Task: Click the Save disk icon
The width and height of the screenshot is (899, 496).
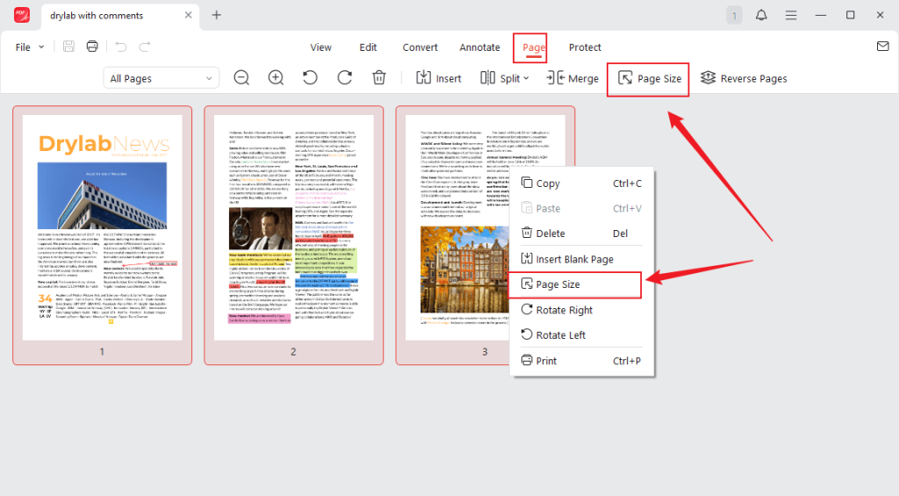Action: (68, 47)
